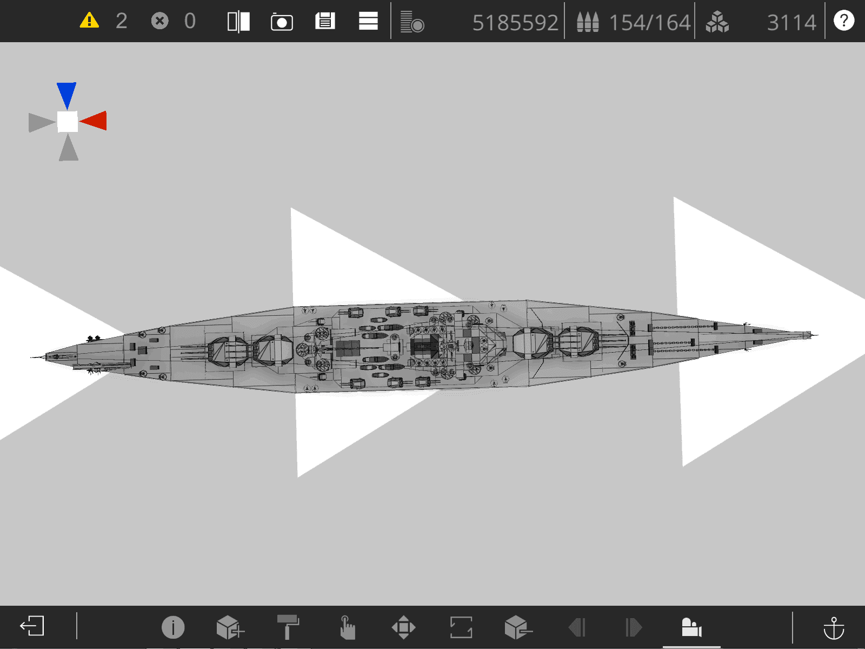Image resolution: width=865 pixels, height=649 pixels.
Task: Select the resize brackets scale tool
Action: [461, 627]
